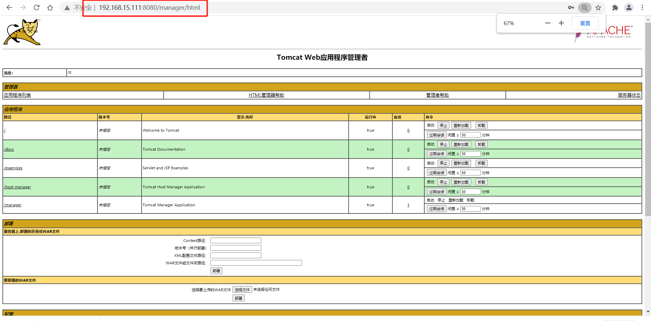Stop the root / application
Screen dimensions: 651x321
pos(443,126)
